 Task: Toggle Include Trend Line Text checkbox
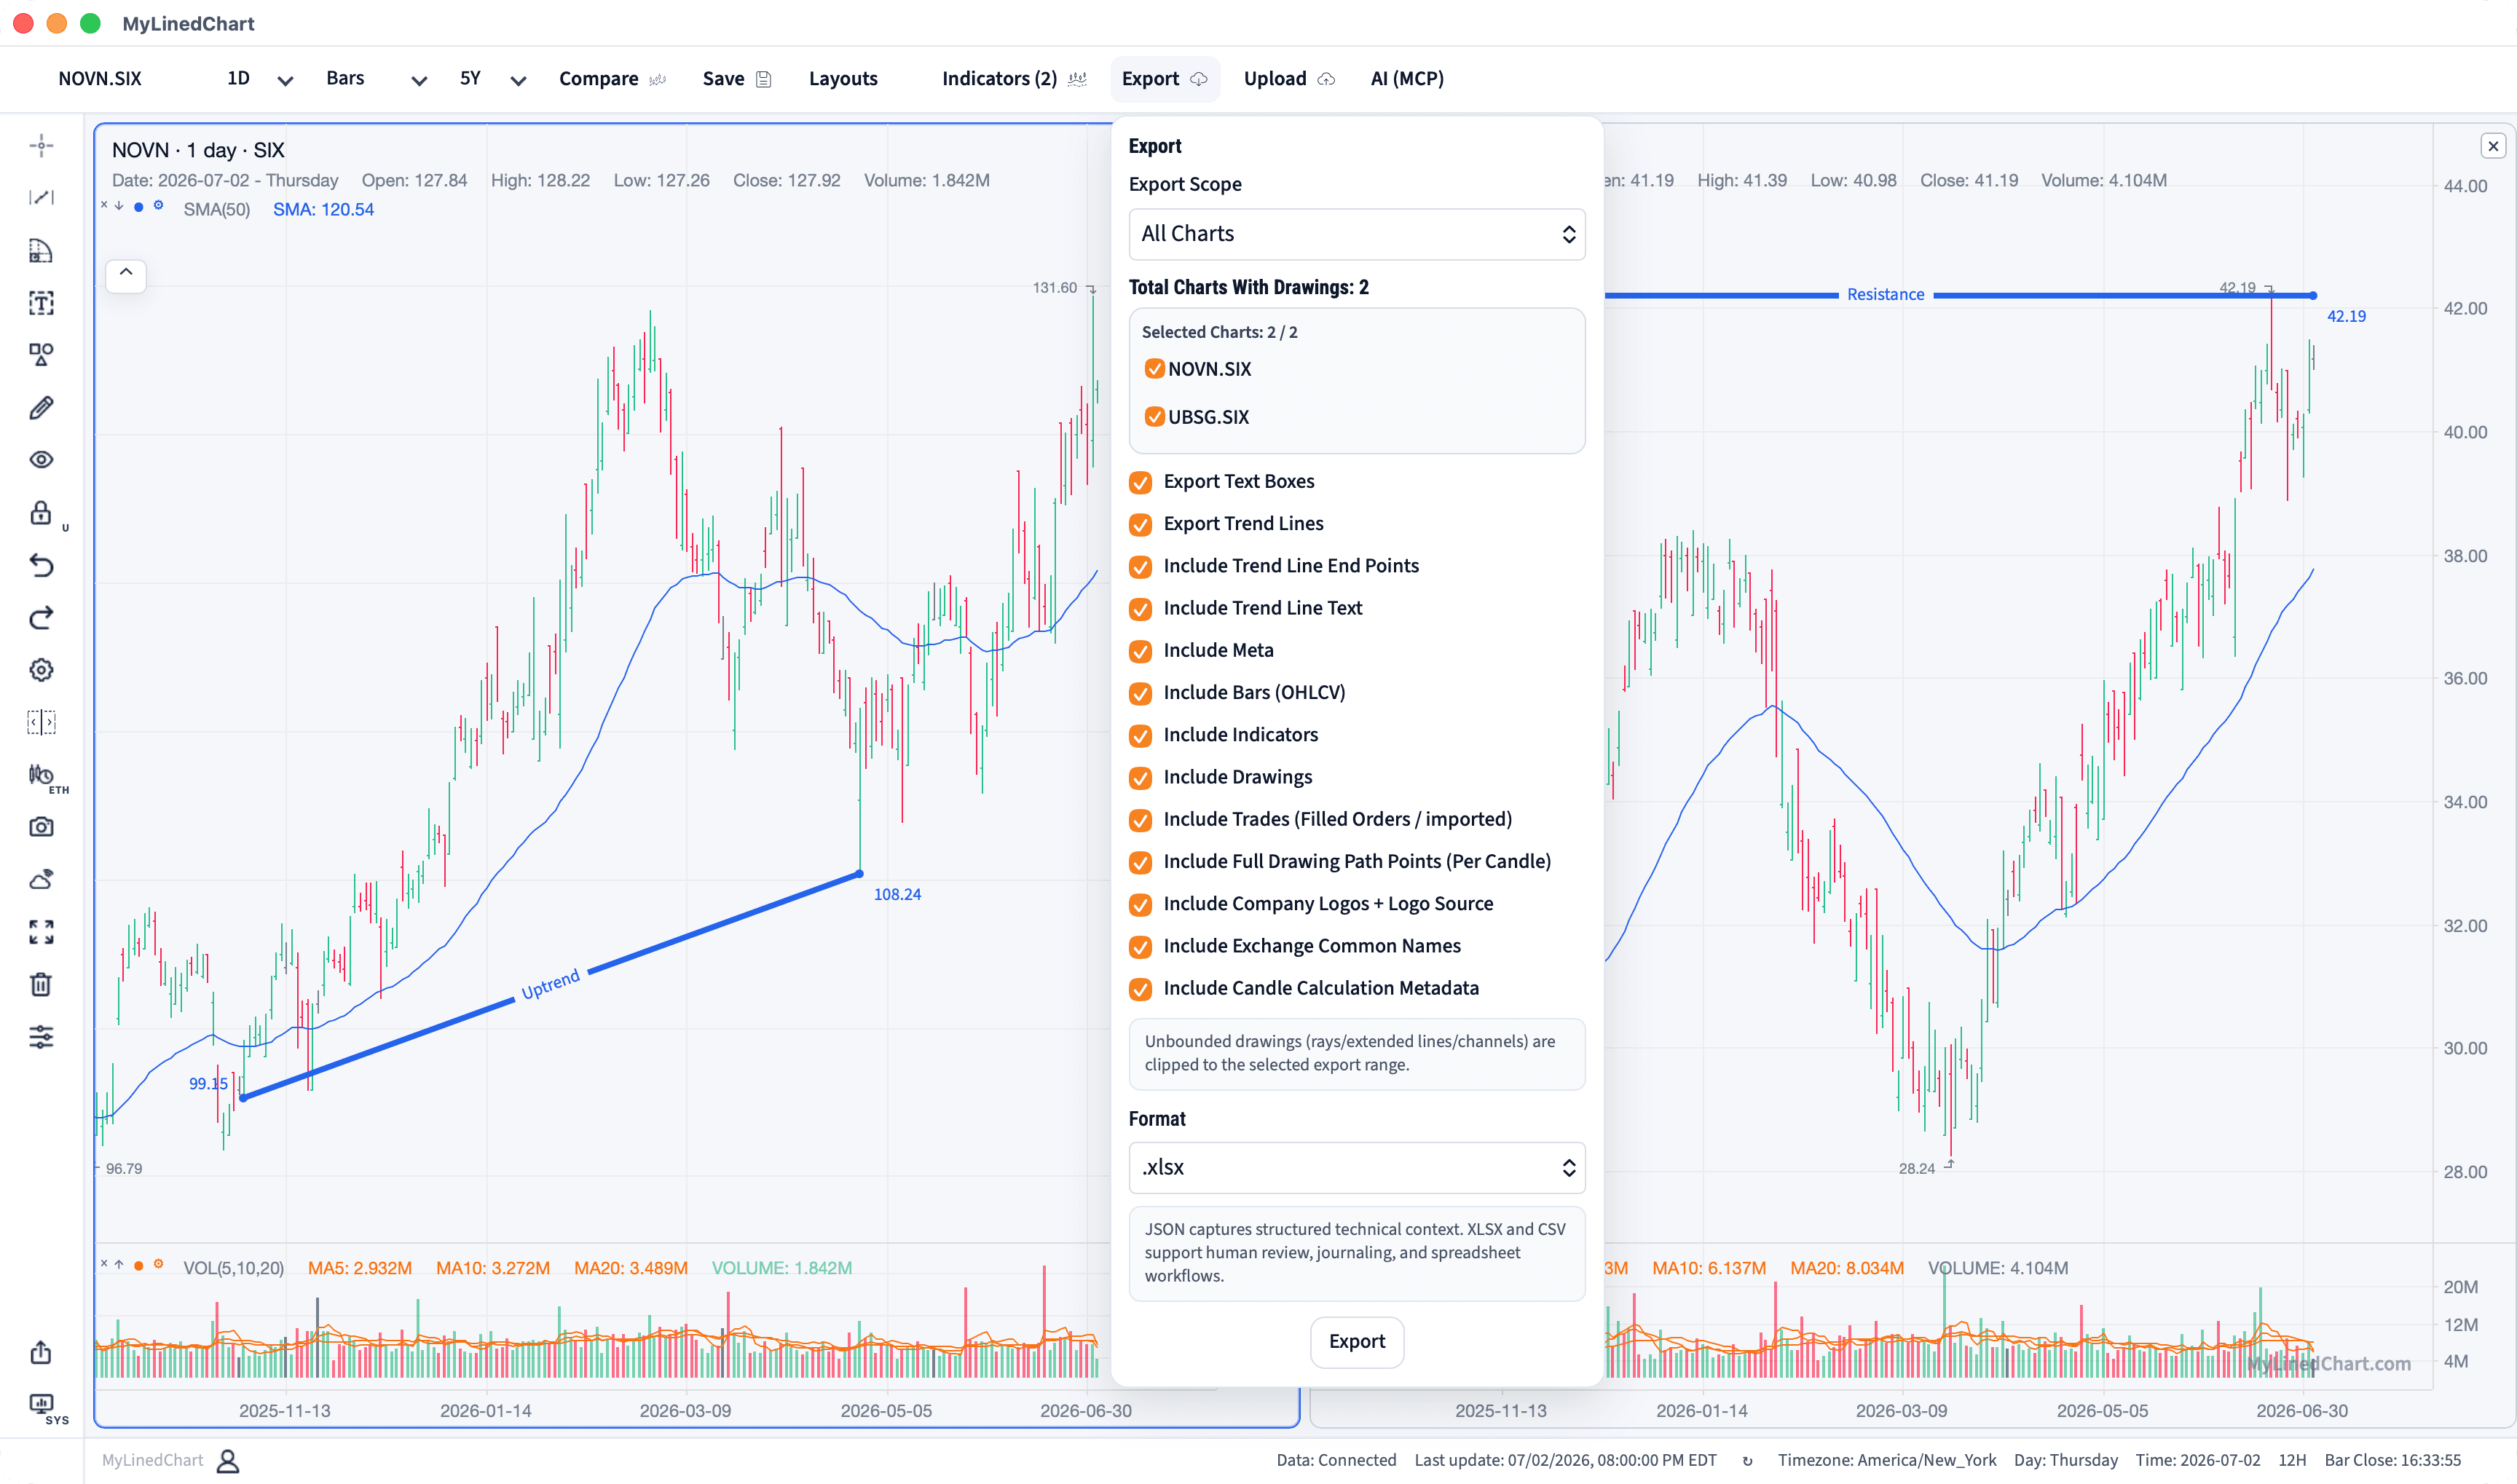1140,609
